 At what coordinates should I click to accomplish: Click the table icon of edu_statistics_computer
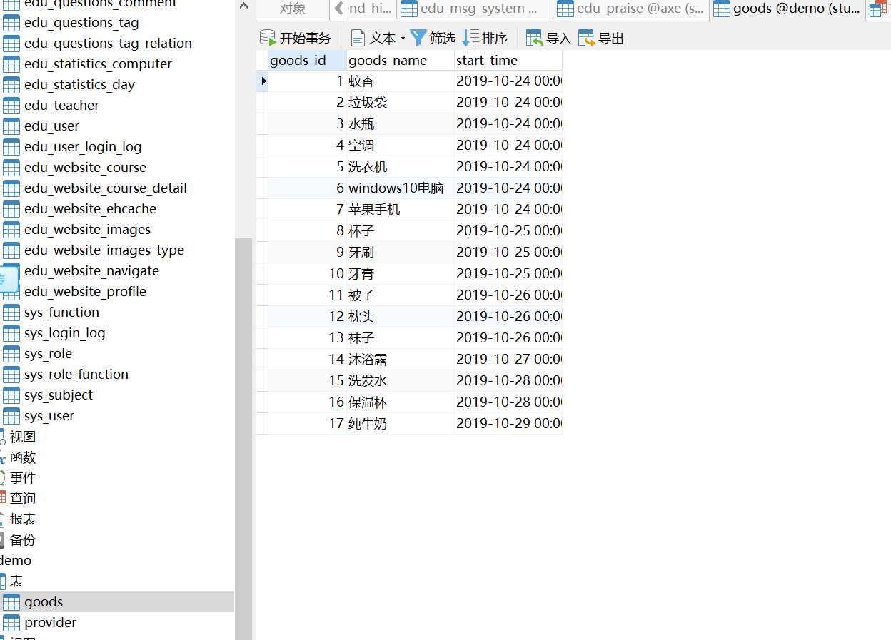click(11, 64)
